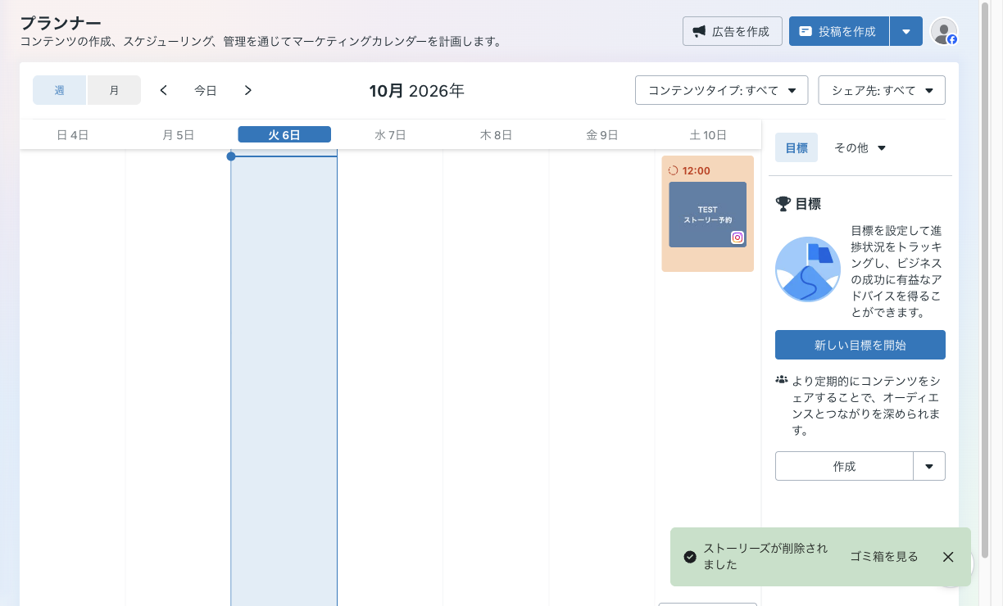Image resolution: width=1003 pixels, height=606 pixels.
Task: Click the trophy icon beside 目標
Action: coord(783,204)
